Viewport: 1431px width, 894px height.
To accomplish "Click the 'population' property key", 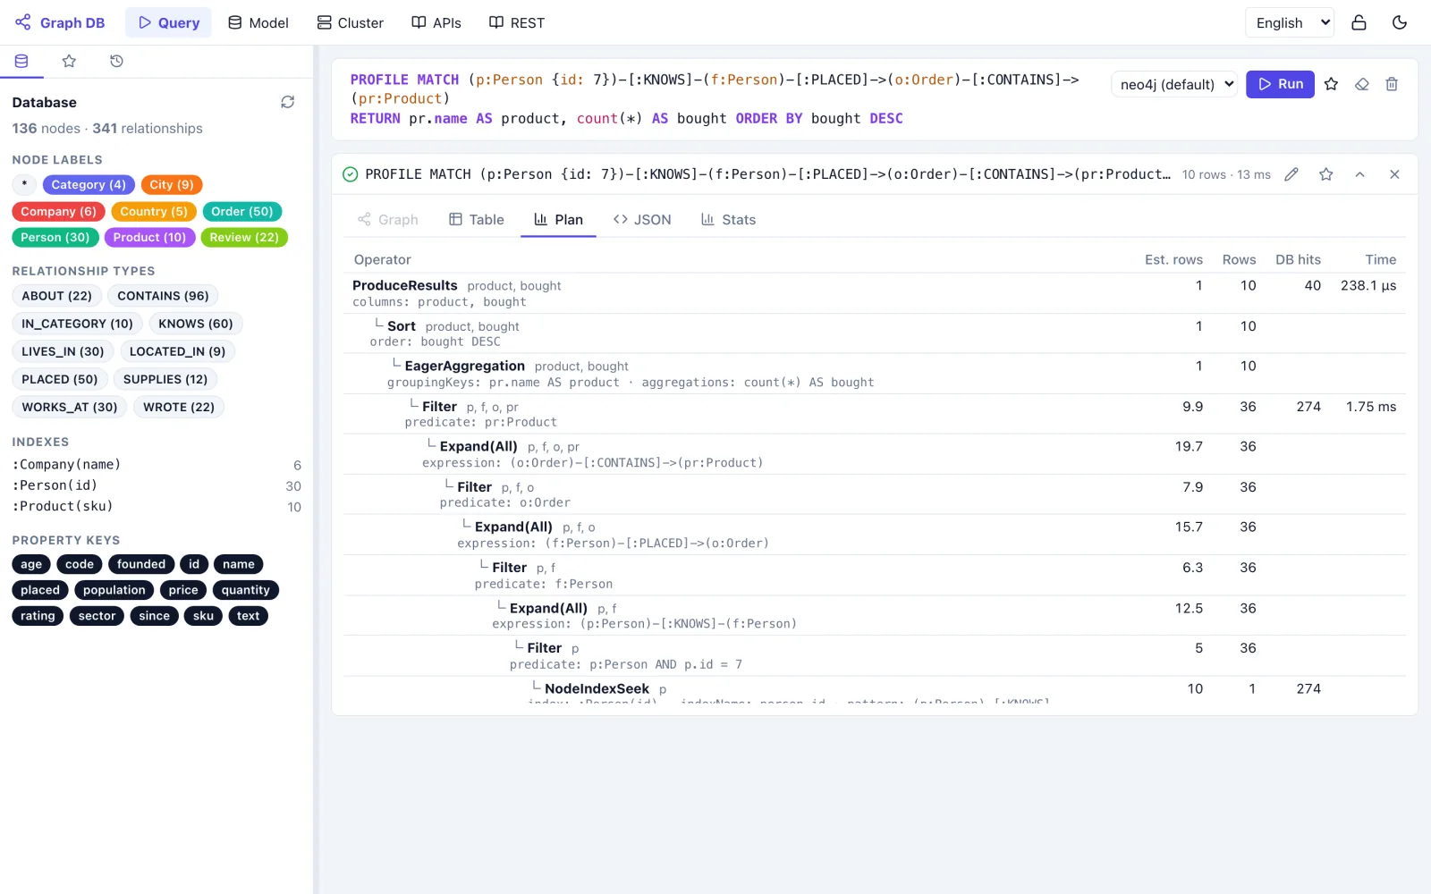I will click(x=114, y=590).
